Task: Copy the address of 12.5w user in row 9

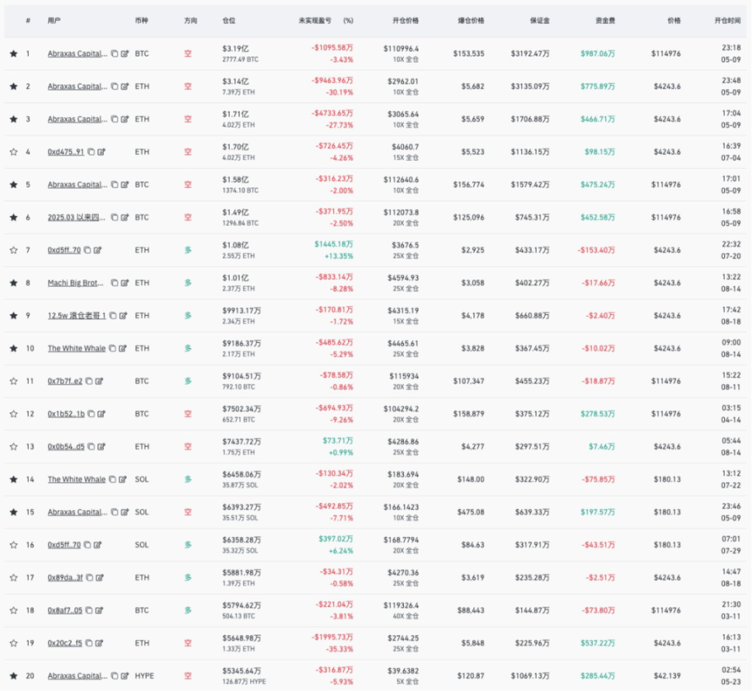Action: click(x=114, y=316)
